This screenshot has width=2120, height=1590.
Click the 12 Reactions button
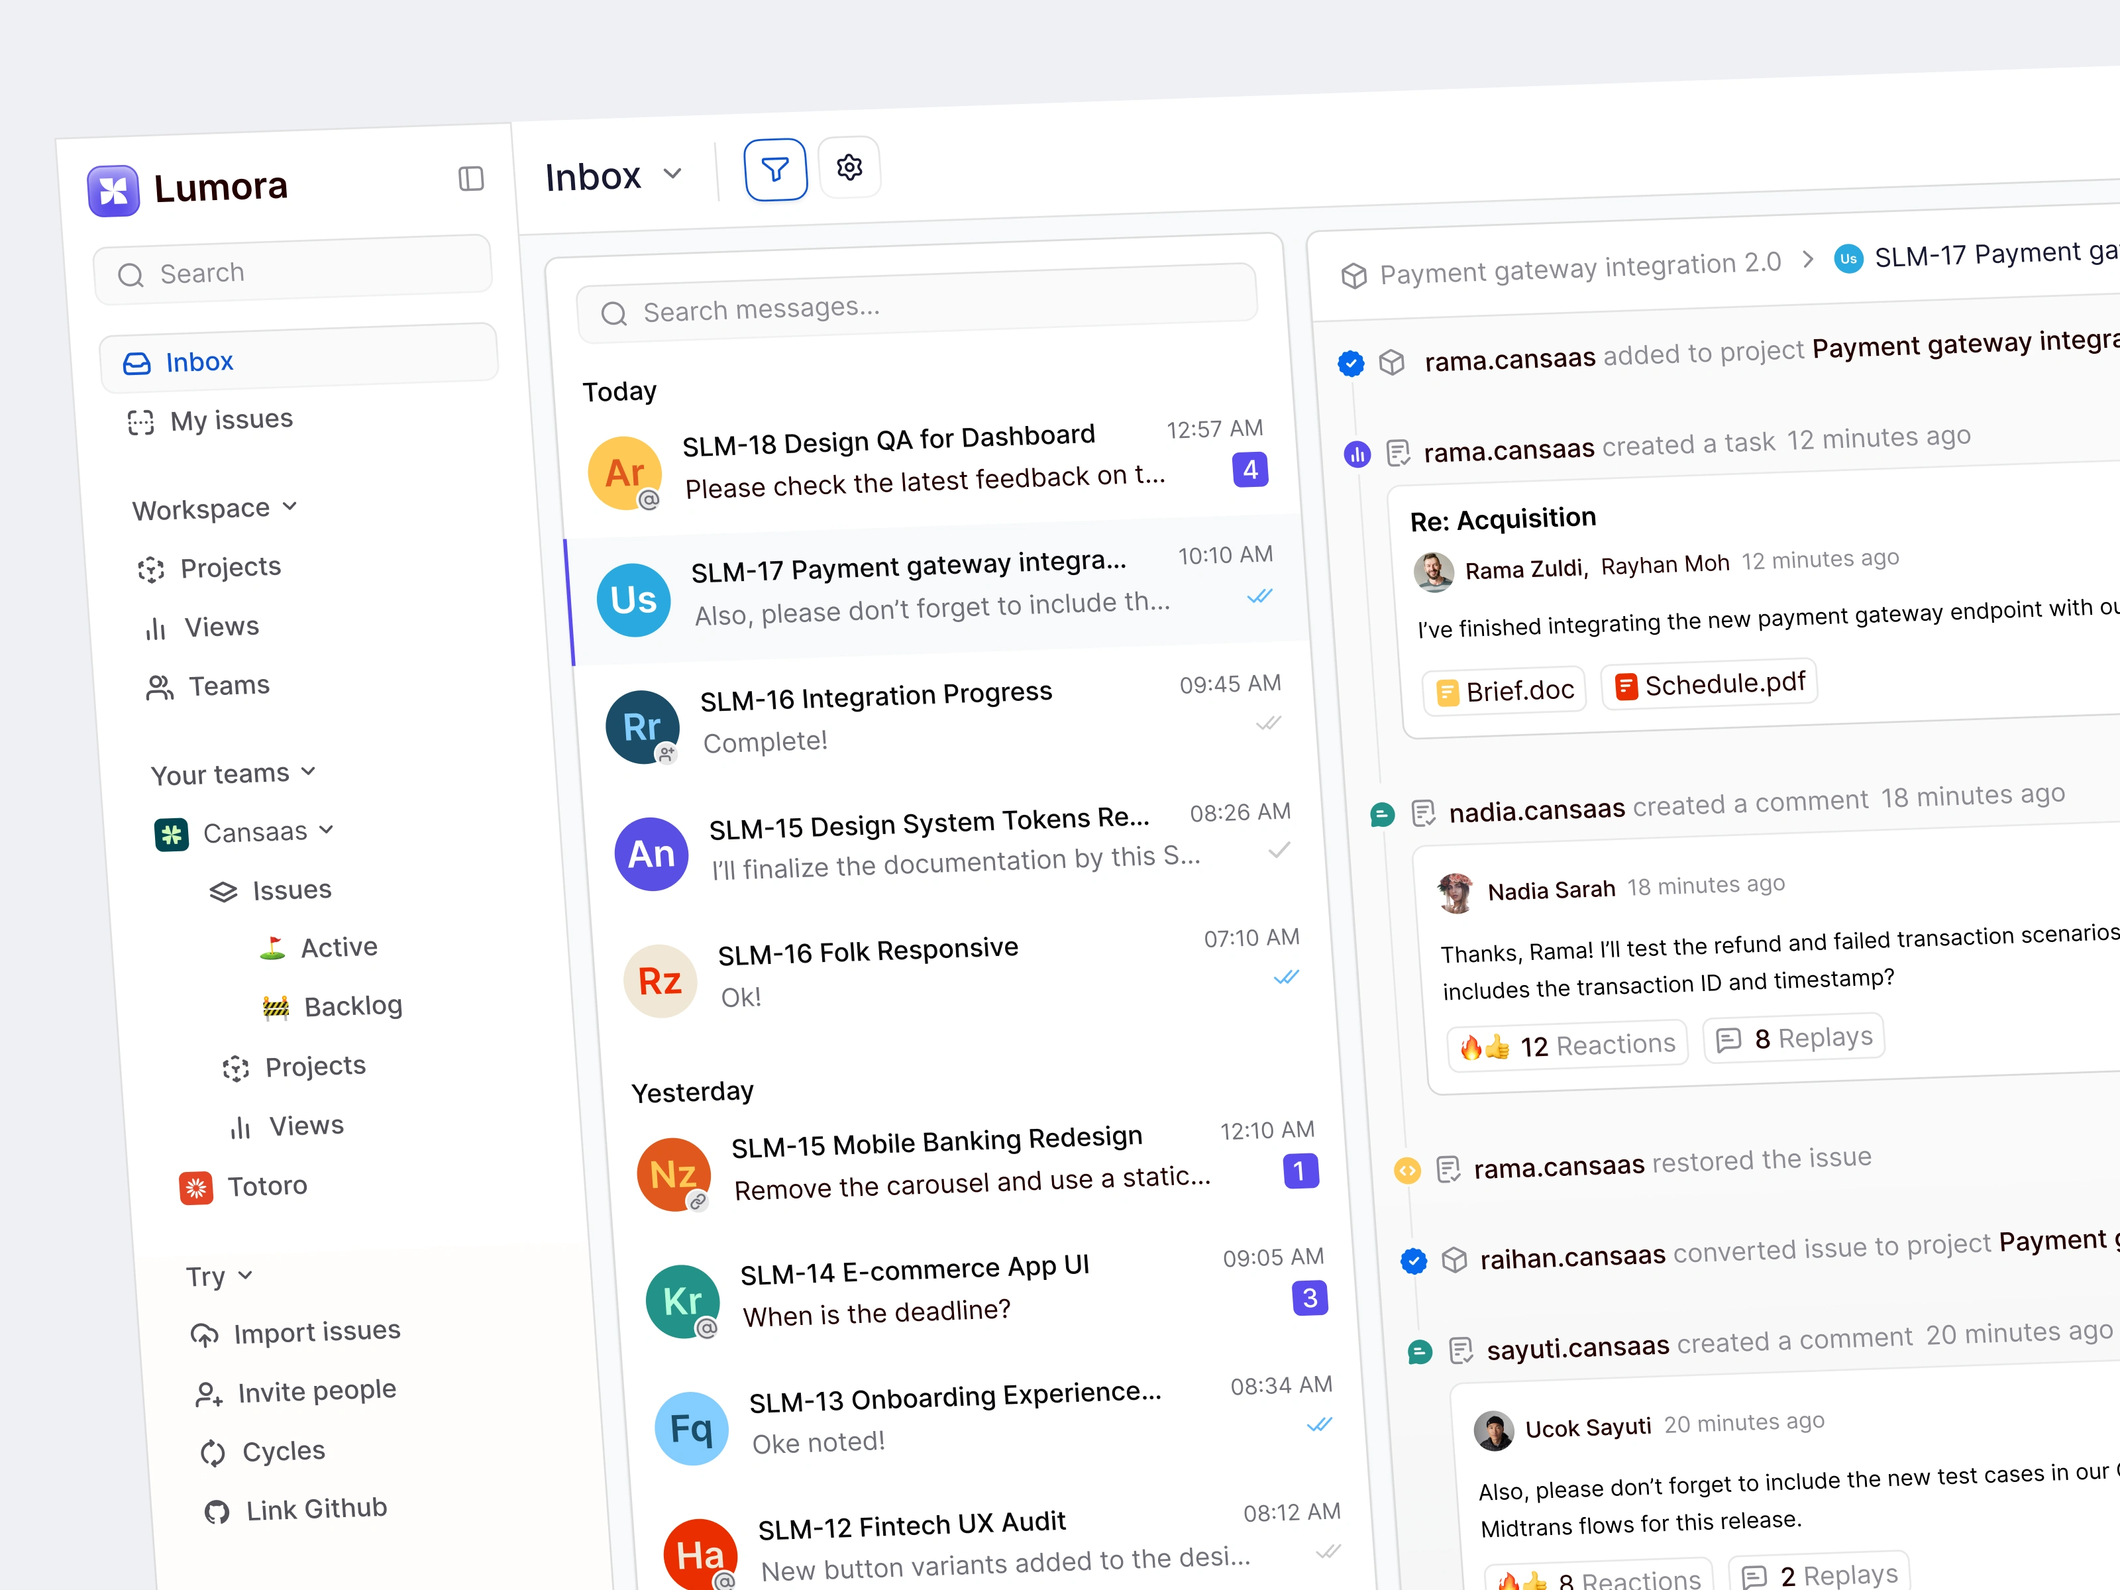[1566, 1045]
